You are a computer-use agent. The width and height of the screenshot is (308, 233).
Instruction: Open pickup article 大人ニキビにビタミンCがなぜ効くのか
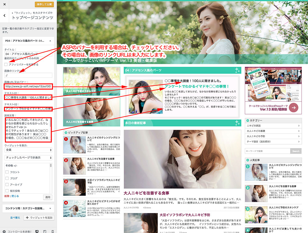coord(103,203)
